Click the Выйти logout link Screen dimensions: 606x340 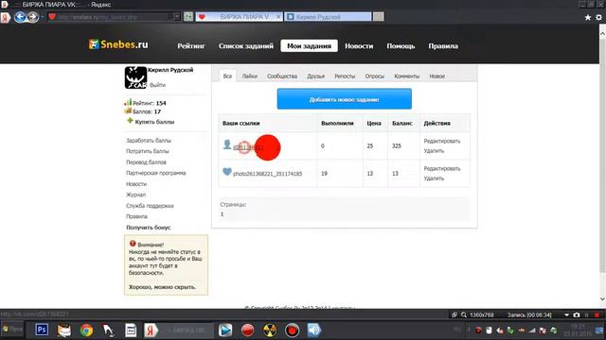(x=157, y=85)
